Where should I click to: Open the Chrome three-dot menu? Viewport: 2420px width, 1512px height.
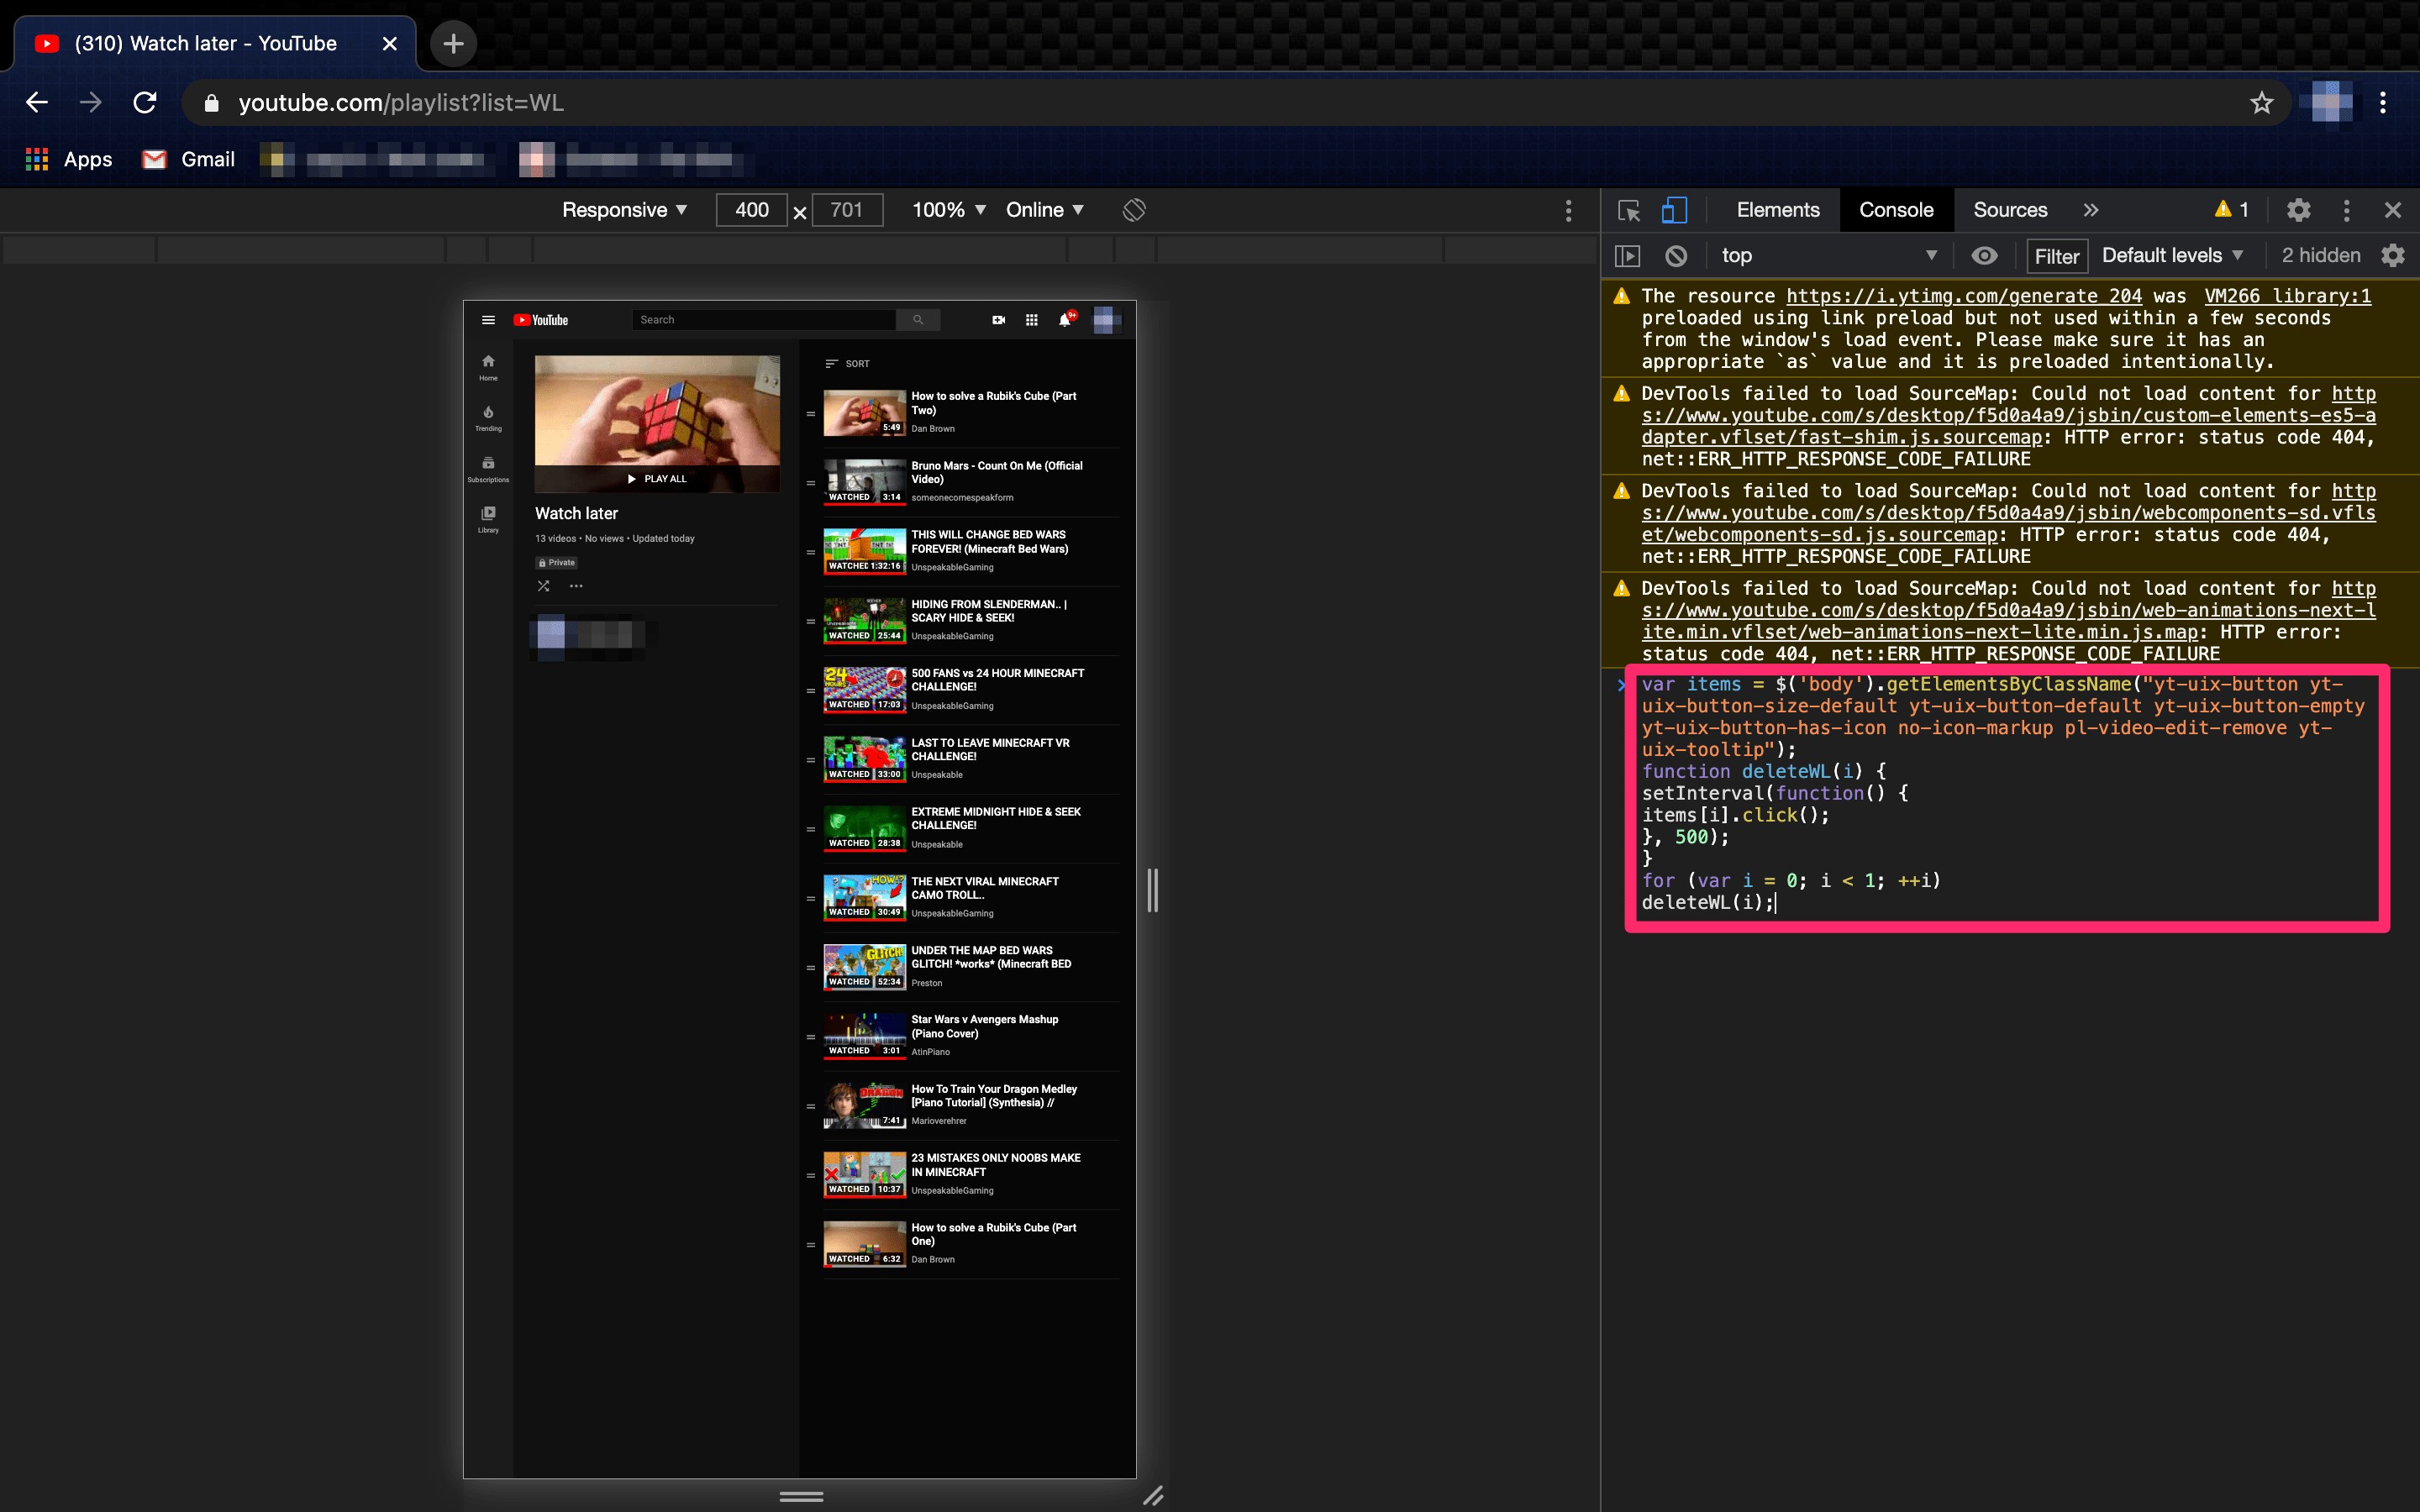(x=2383, y=103)
